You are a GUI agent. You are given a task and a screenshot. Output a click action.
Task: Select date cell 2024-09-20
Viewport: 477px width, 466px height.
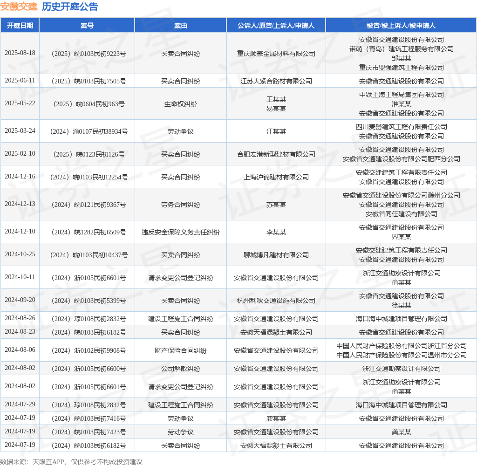tap(20, 300)
